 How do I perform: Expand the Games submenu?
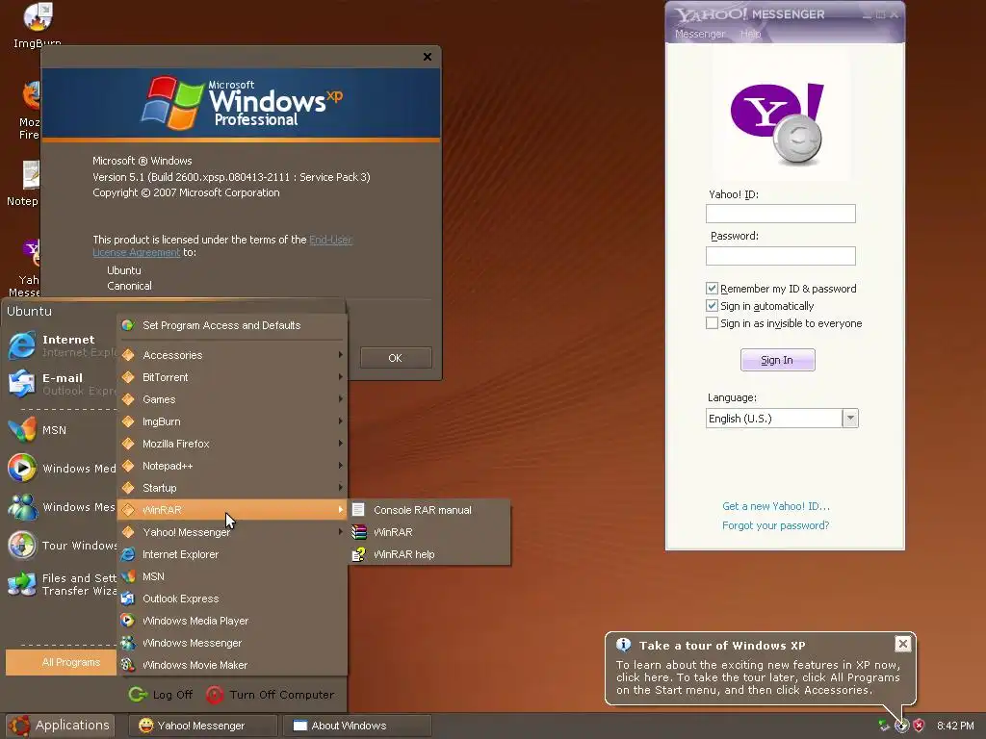point(232,399)
